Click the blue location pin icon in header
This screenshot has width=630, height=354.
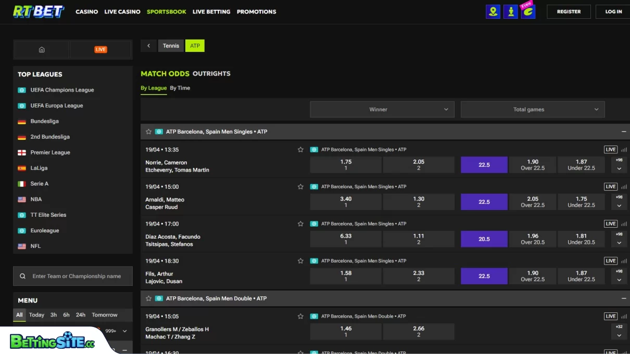(x=493, y=11)
